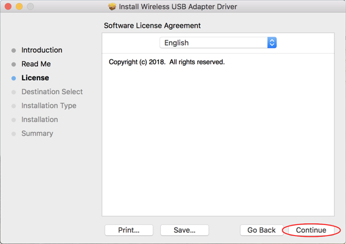Click the blue License step bullet
This screenshot has width=346, height=244.
pos(14,78)
